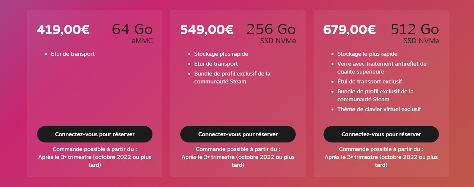Click Steam community bundle text in 256 Go card
This screenshot has height=187, width=474.
coord(232,78)
